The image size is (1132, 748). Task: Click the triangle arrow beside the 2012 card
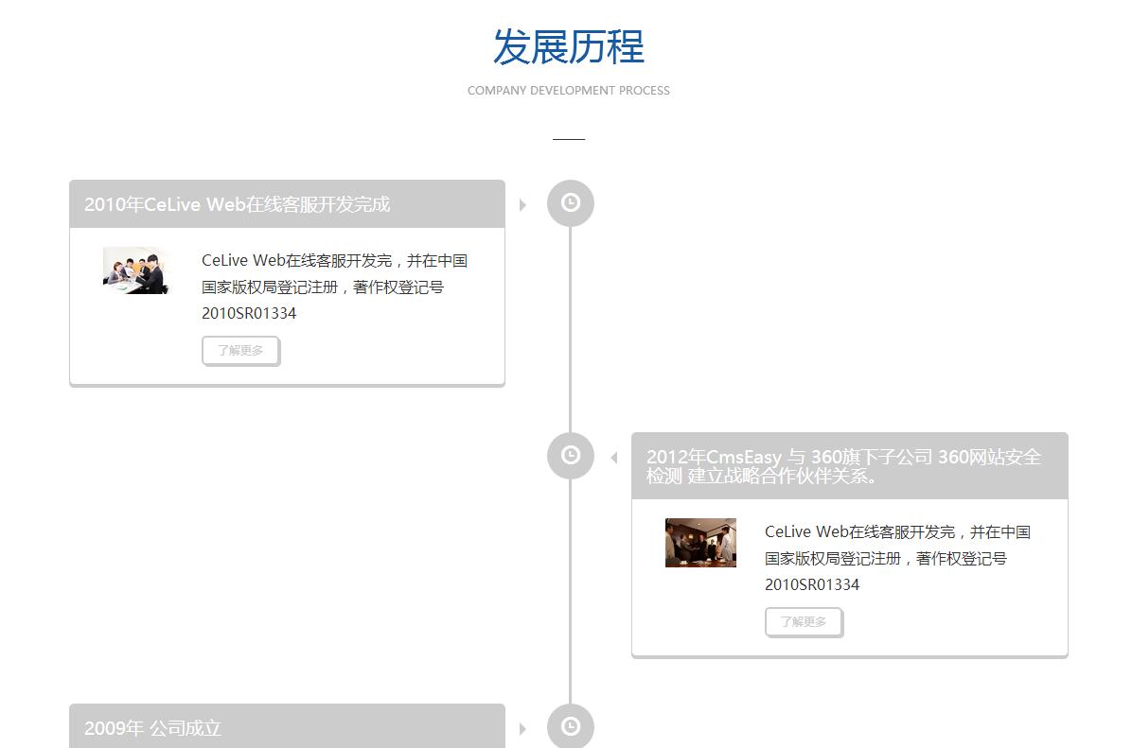[x=614, y=458]
